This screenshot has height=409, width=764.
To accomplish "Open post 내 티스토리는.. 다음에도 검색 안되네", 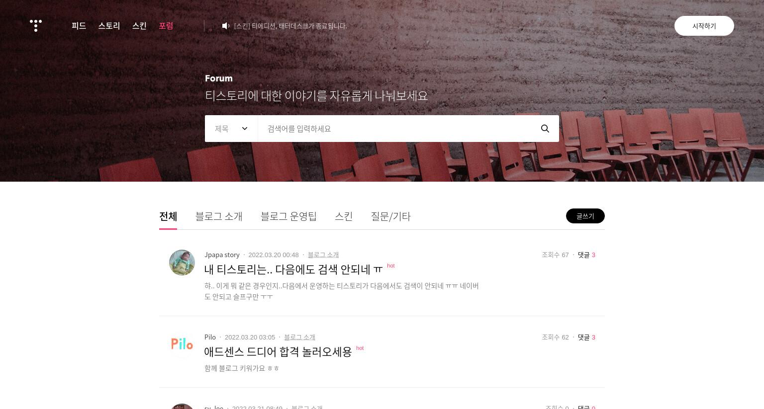I will 293,270.
